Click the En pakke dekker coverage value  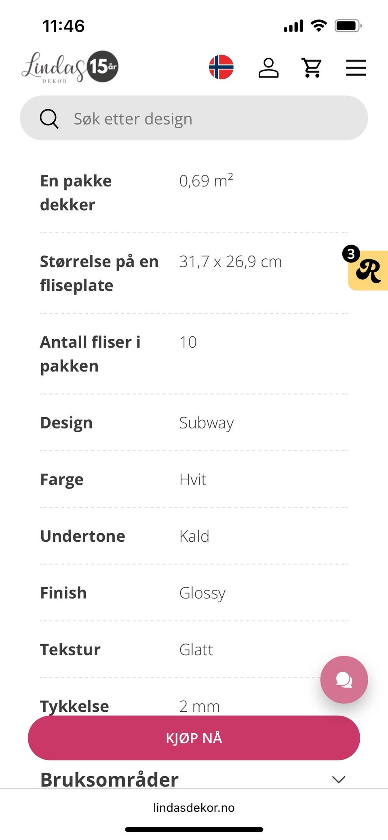pos(206,180)
